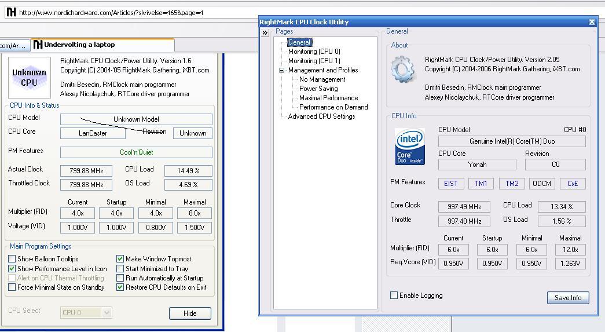Select the Maximal Performance profile
Viewport: 605px width, 332px height.
(328, 98)
